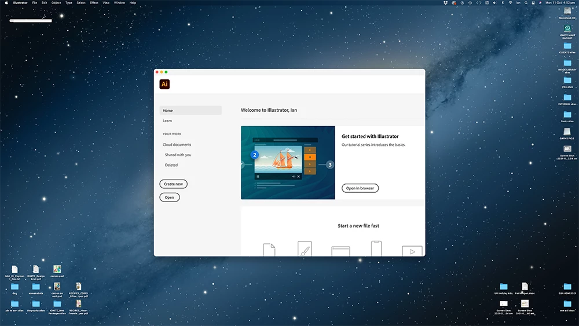Open the Window menu

coord(119,2)
